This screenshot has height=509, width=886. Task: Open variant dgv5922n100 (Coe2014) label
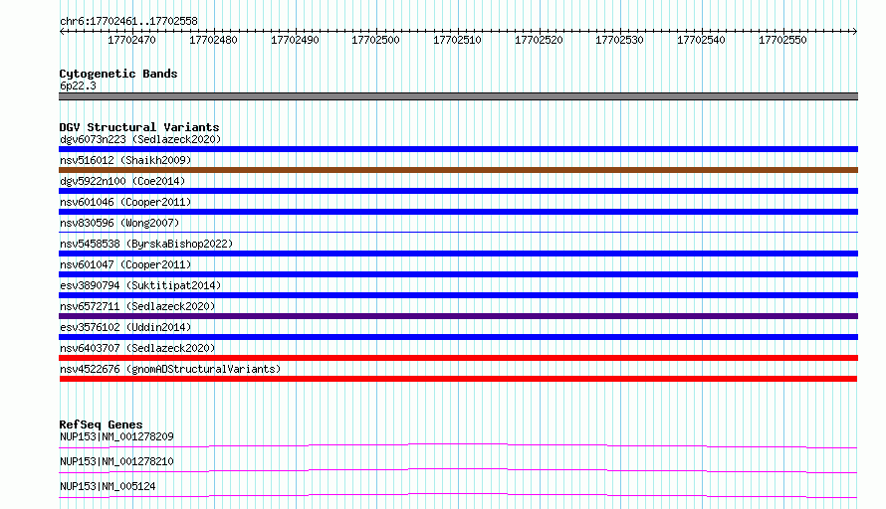(122, 181)
